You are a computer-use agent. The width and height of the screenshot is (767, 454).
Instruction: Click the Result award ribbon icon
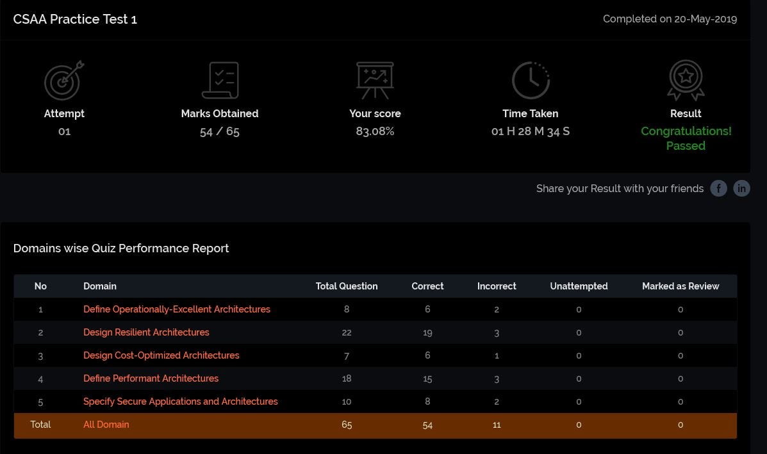click(686, 80)
